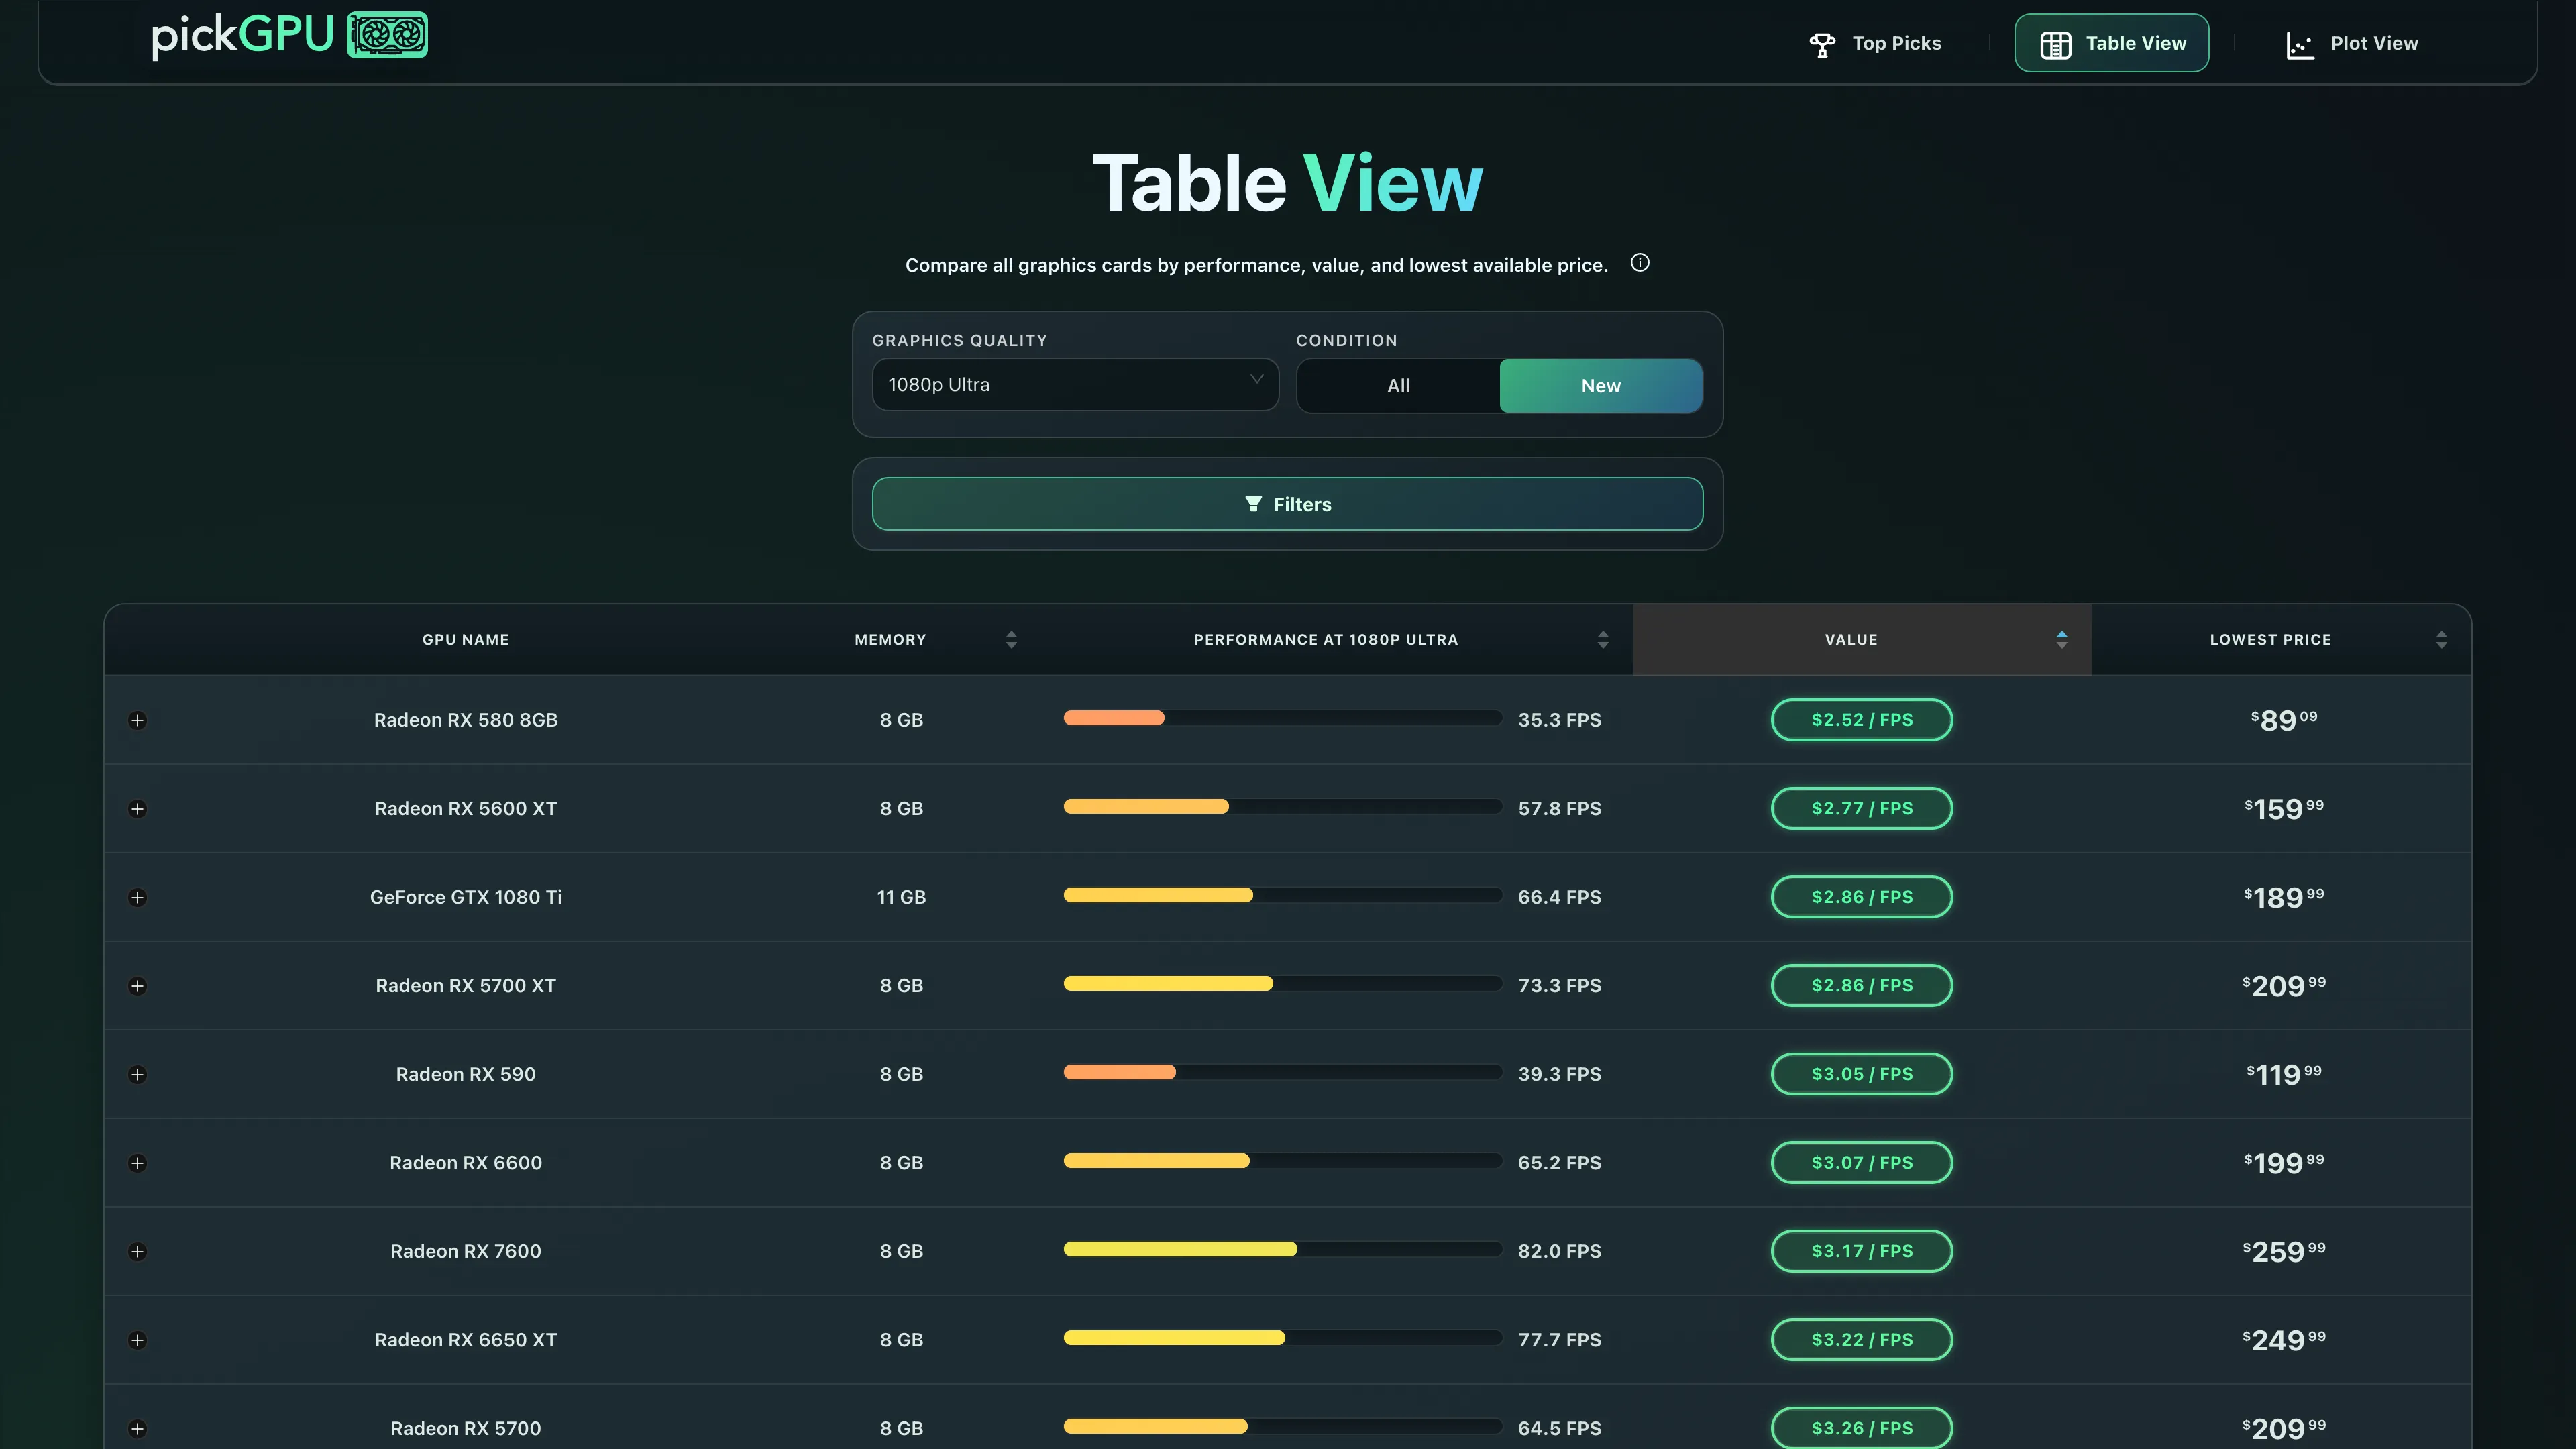Click the 77.7 FPS performance value
The height and width of the screenshot is (1449, 2576).
[x=1559, y=1339]
